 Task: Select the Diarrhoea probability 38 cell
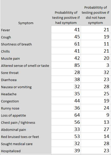pyautogui.click(x=66, y=79)
